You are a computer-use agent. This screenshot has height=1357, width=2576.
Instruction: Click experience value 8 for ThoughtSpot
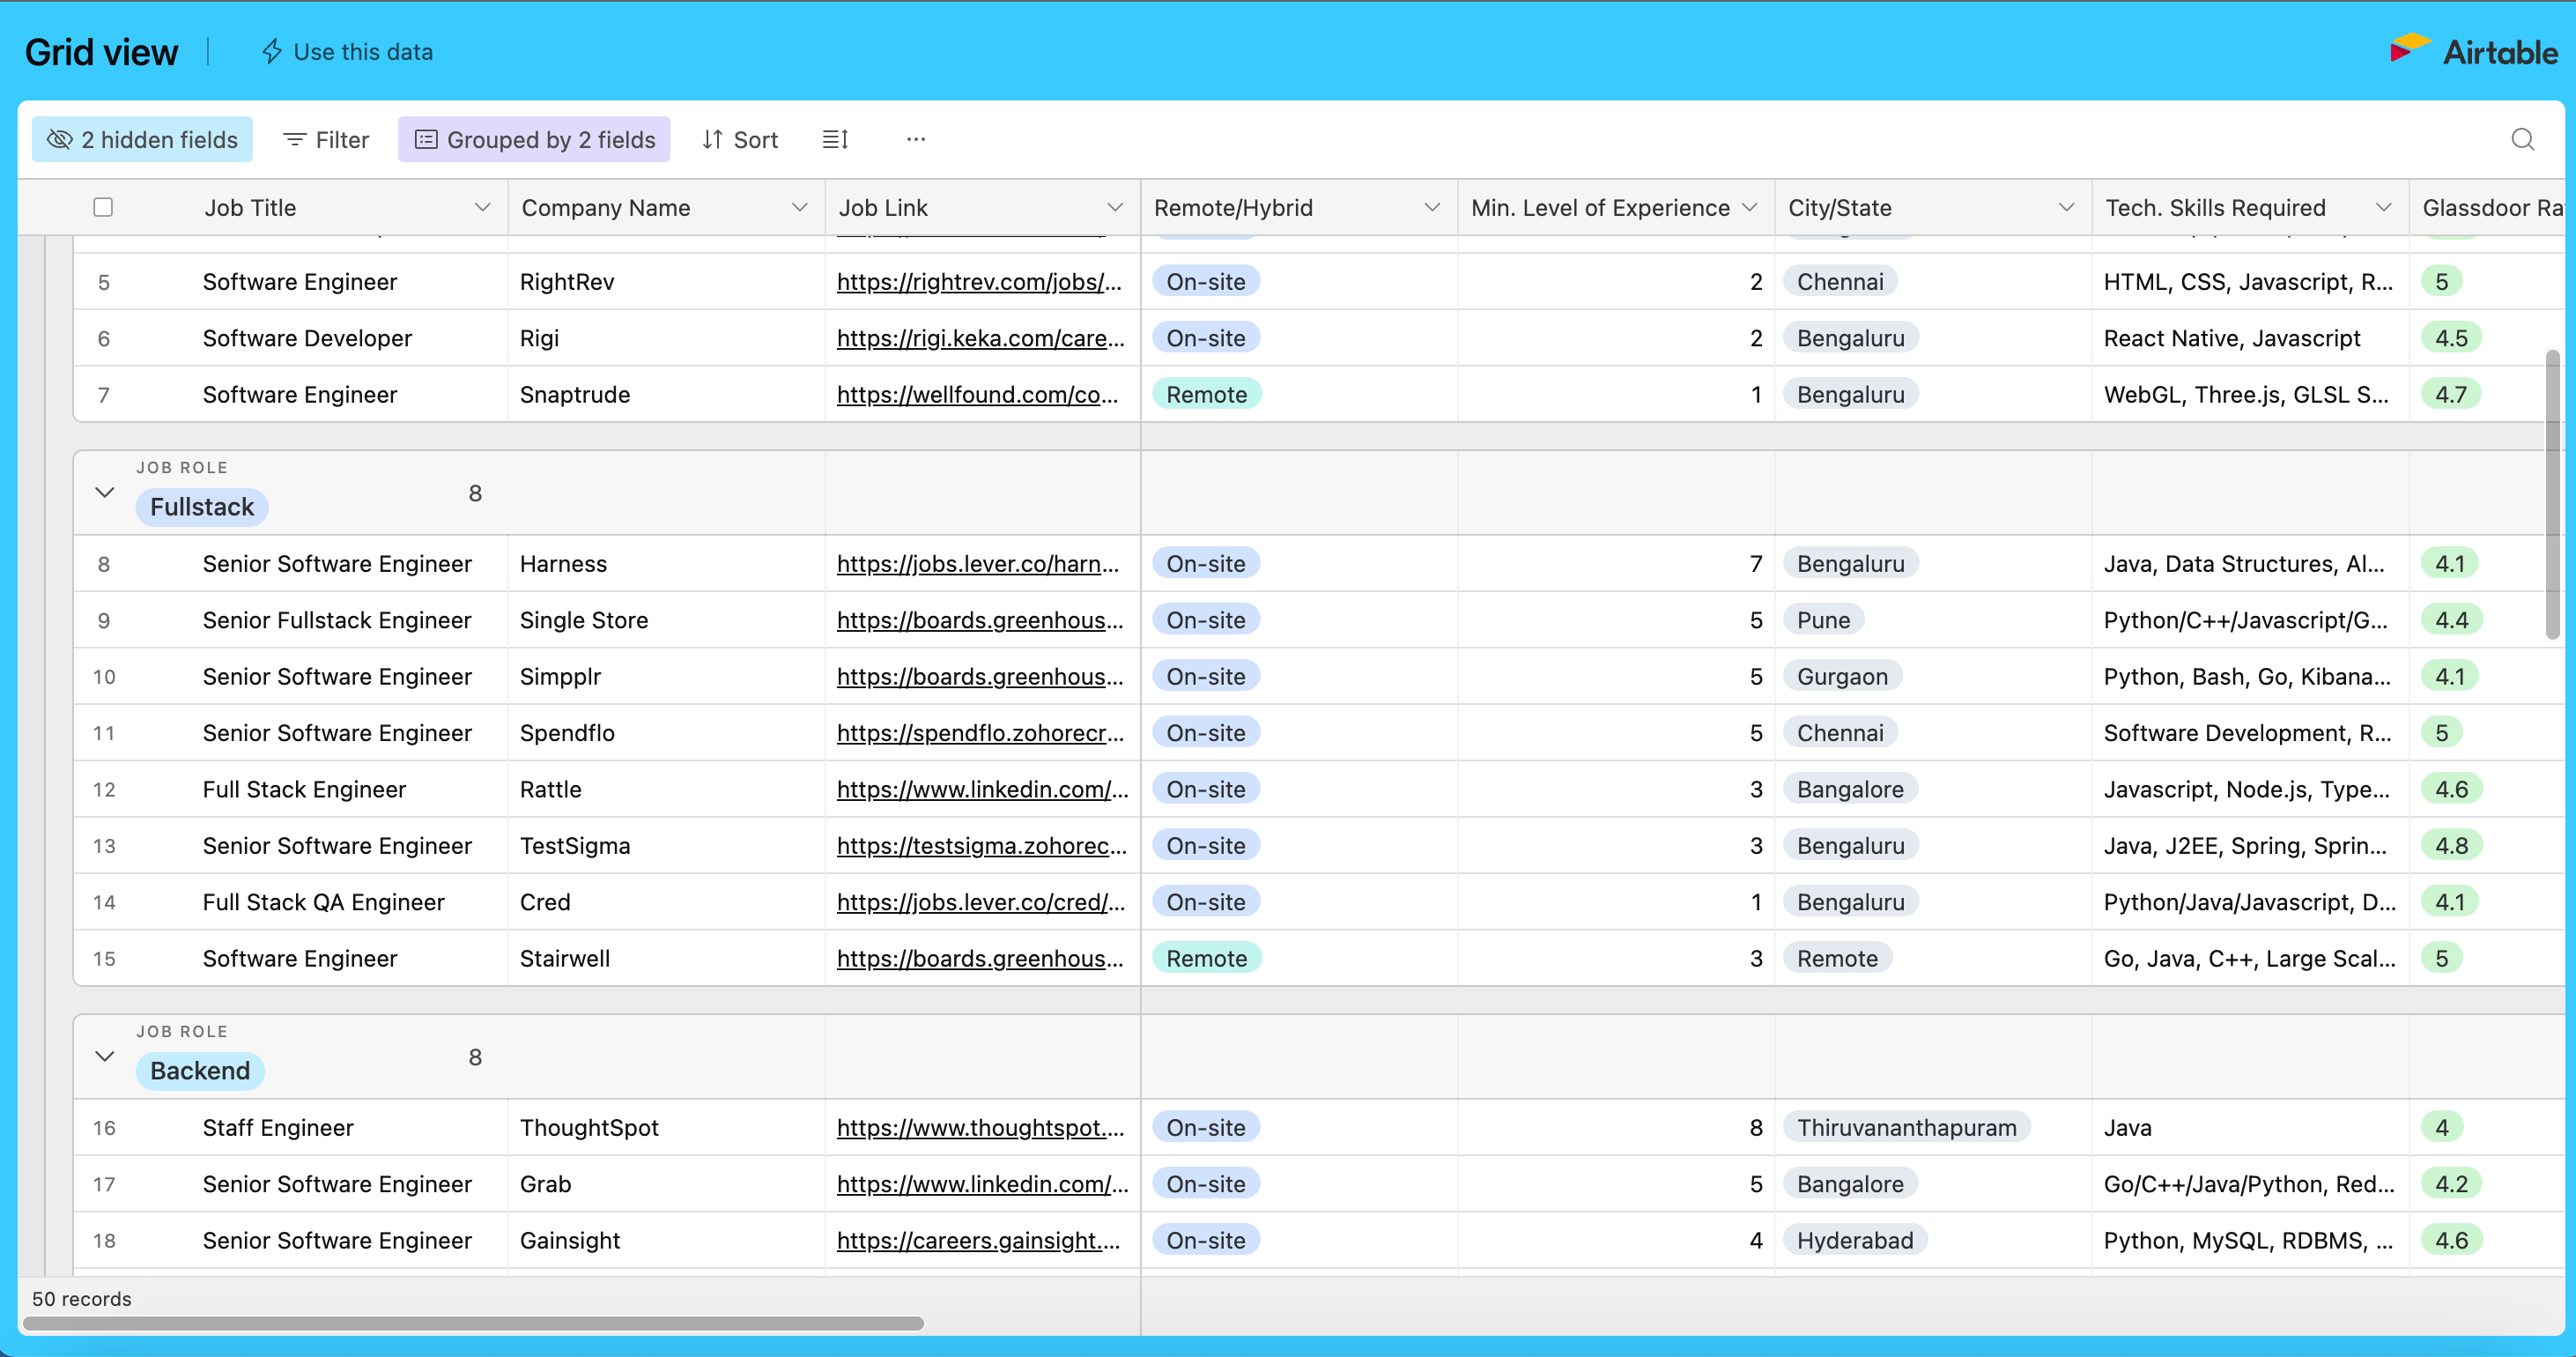click(x=1755, y=1128)
